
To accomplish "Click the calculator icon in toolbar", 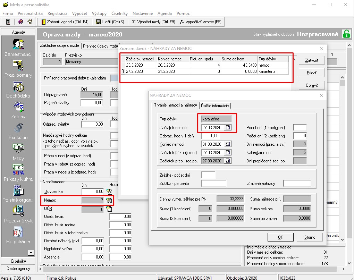I will 8,22.
